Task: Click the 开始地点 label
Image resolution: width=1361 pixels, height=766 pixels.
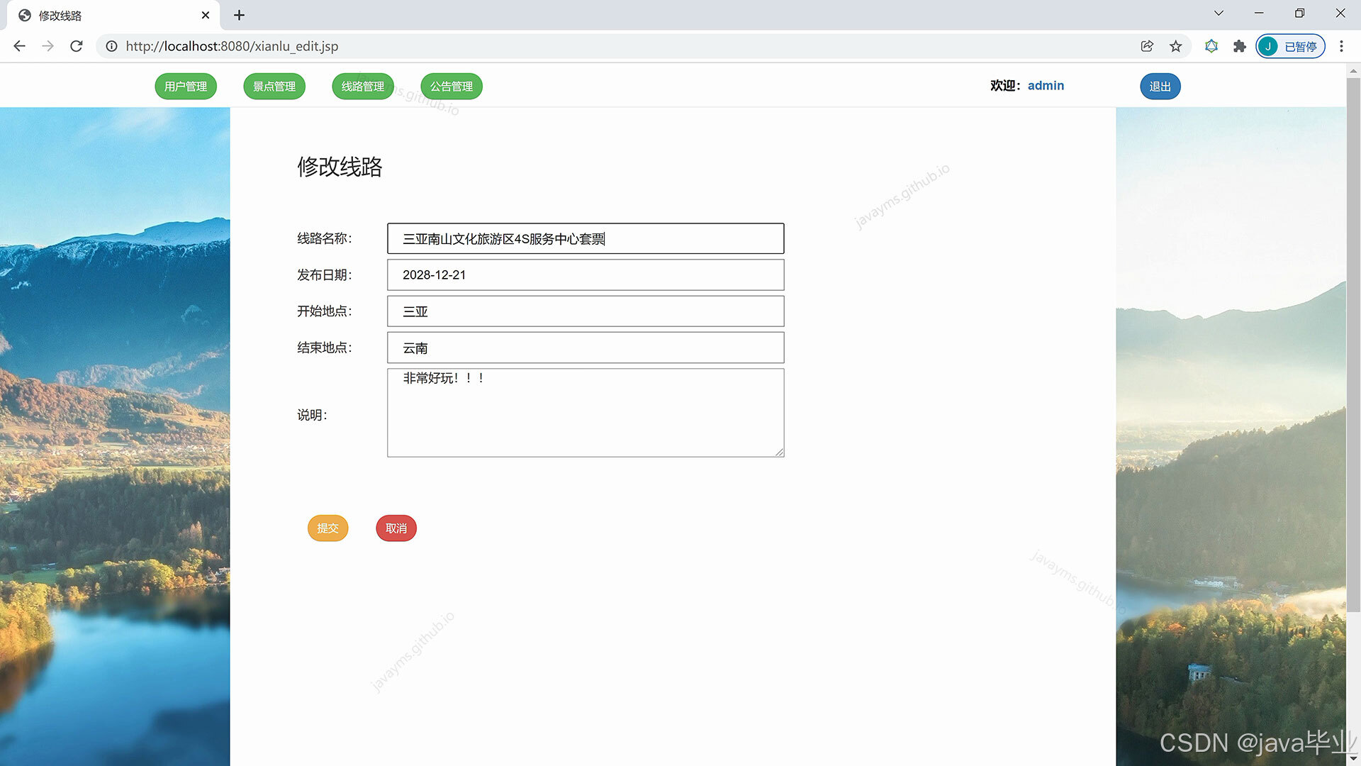Action: [x=324, y=311]
